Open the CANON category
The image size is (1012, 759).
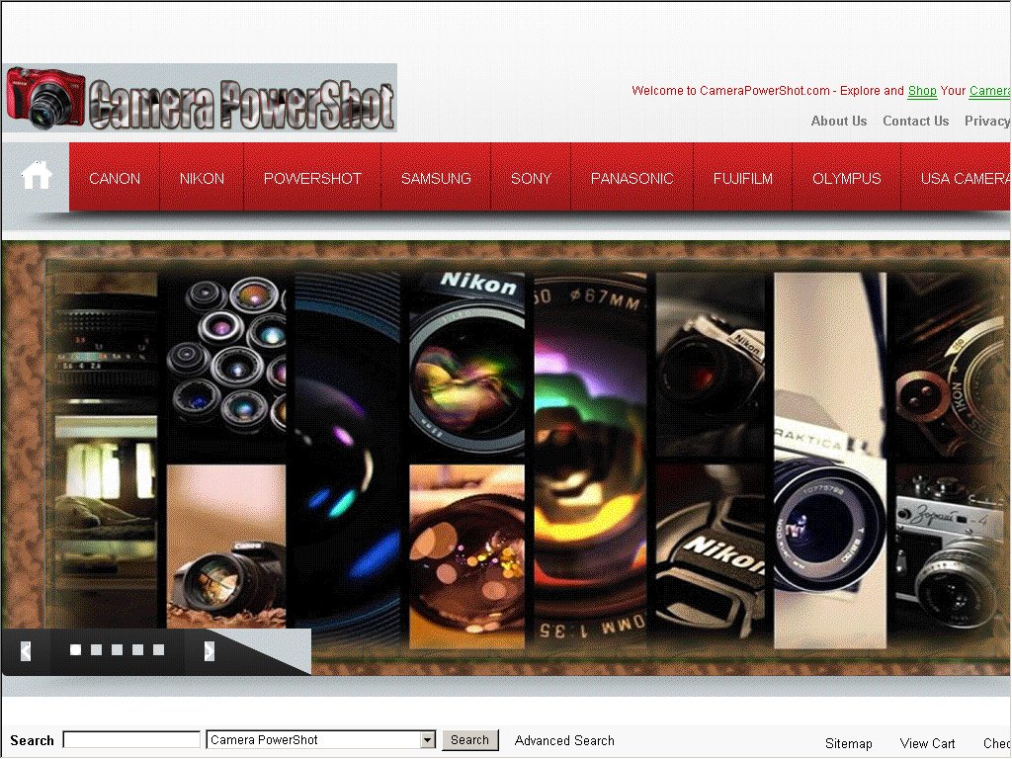click(x=115, y=178)
